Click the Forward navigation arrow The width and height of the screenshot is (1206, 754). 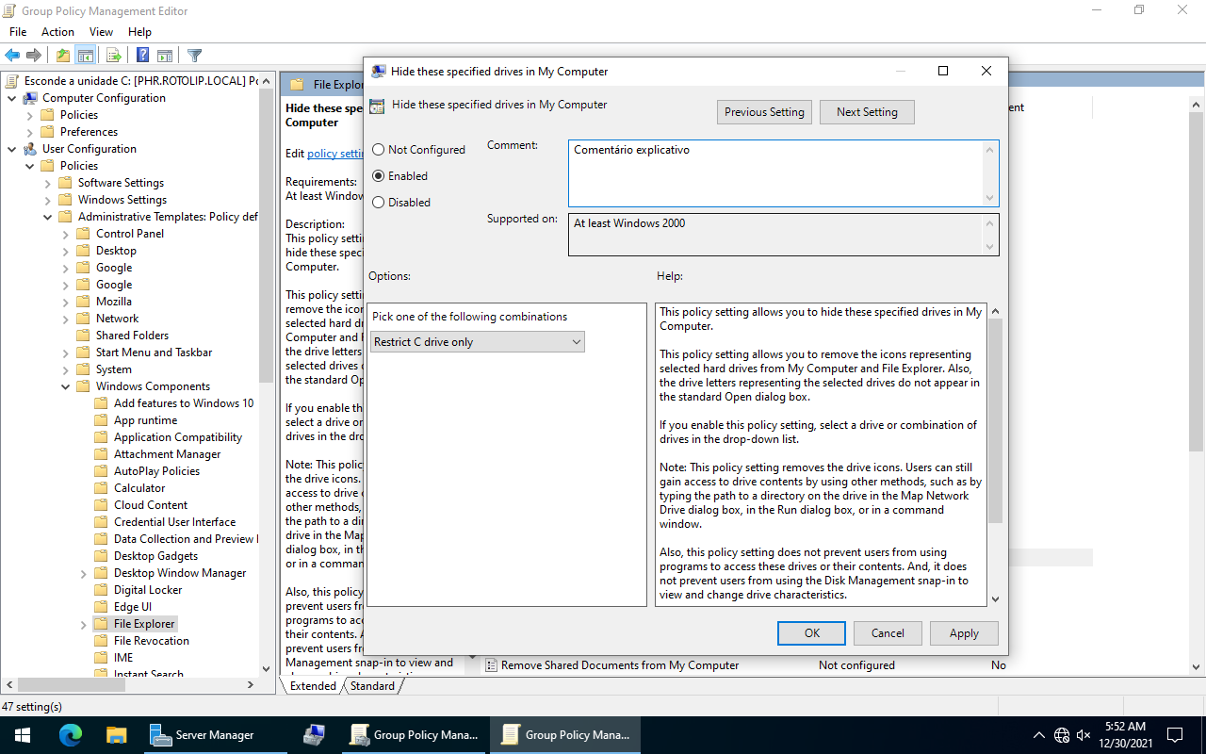33,55
